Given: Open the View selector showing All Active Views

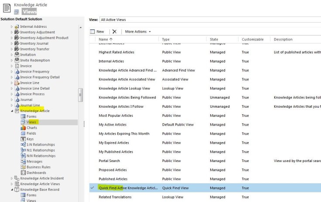Looking at the screenshot, I should coord(209,20).
